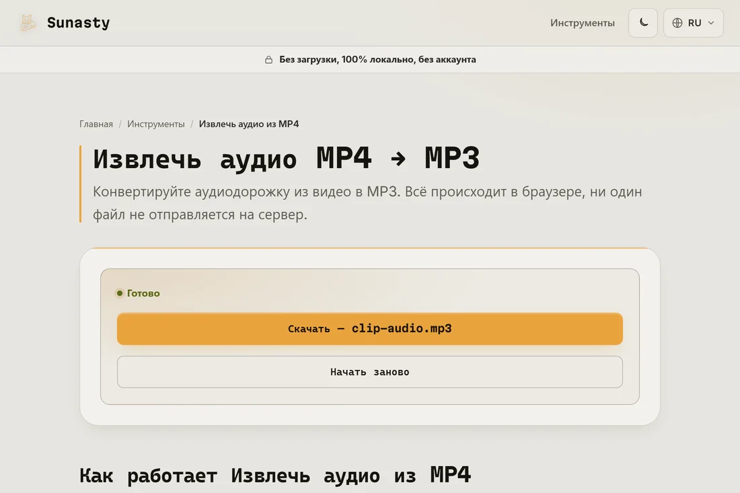
Task: Open the Sunasty brand name link
Action: pos(78,23)
